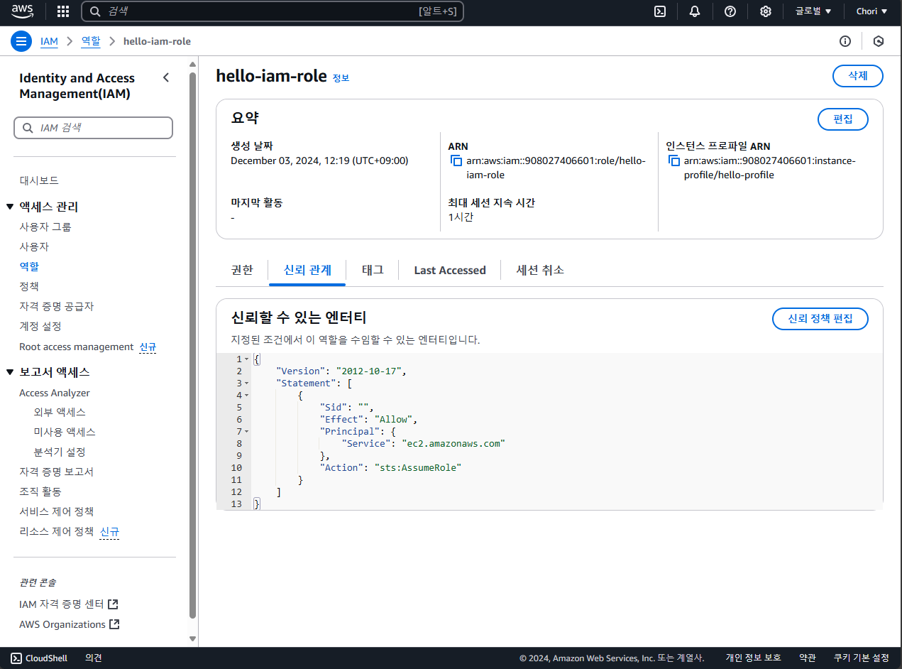Open the settings gear icon
The width and height of the screenshot is (902, 669).
(766, 11)
